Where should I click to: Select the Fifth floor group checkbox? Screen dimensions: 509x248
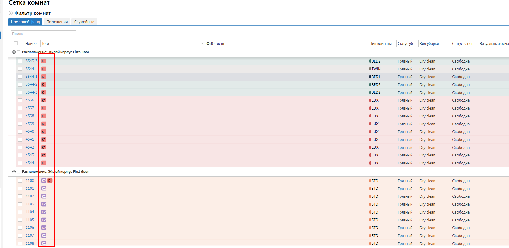19,52
